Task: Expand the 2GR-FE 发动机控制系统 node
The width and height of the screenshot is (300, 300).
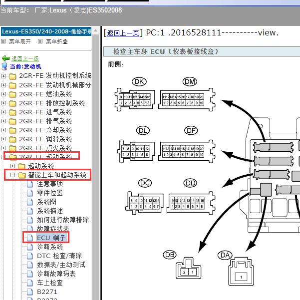Action: coord(3,76)
